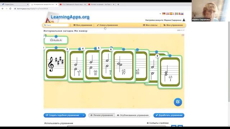Screen dimensions: 230x129
Task: Switch site language to English flag
Action: point(167,14)
